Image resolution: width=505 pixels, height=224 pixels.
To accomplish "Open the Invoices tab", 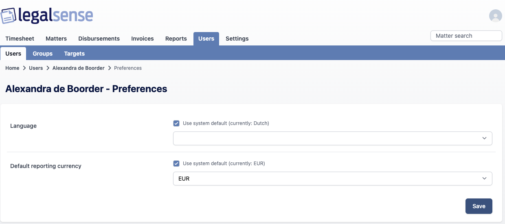I will 143,39.
